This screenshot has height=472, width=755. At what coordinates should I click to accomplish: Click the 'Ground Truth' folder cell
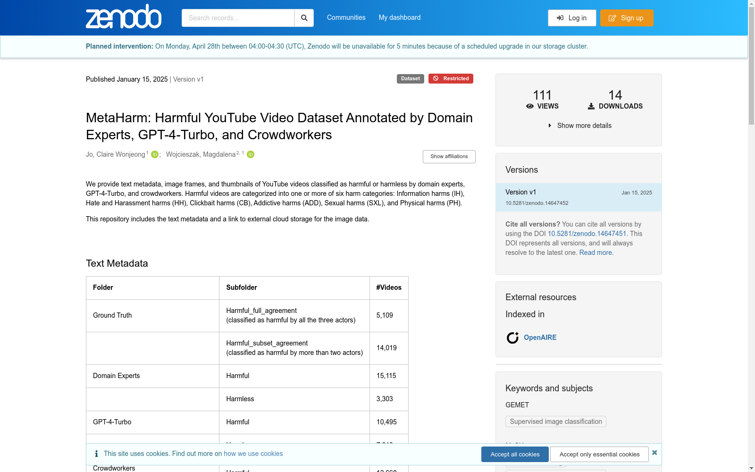coord(152,316)
